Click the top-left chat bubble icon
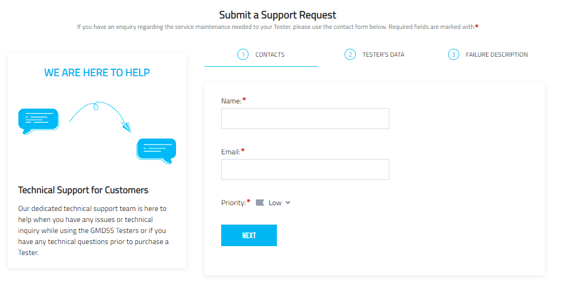 pyautogui.click(x=38, y=121)
